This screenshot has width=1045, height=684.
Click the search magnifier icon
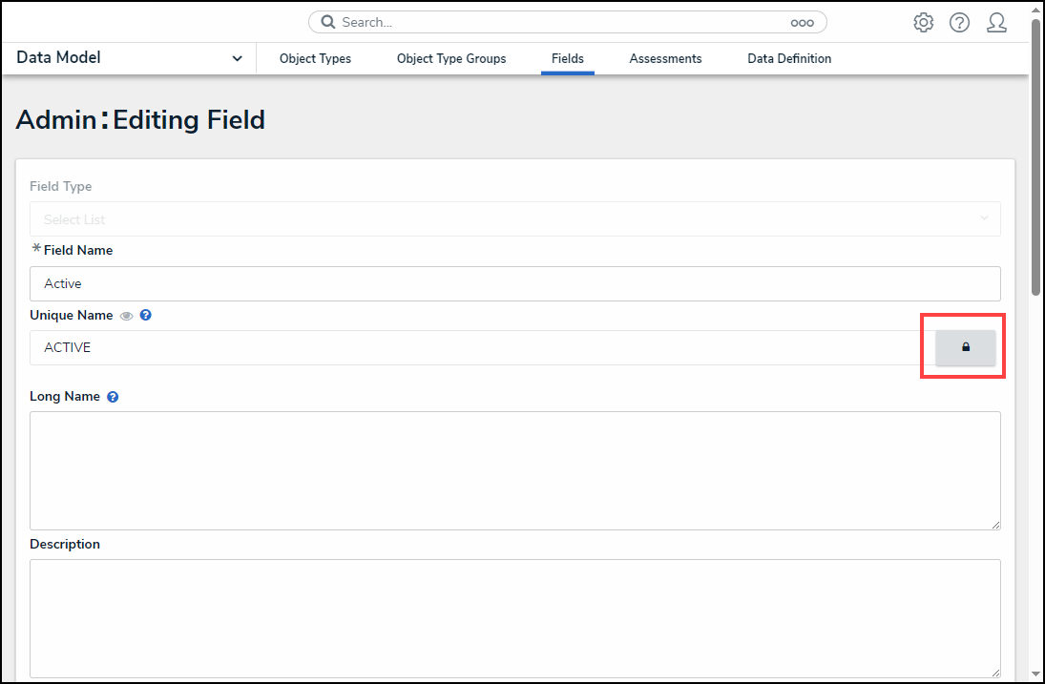click(x=327, y=22)
